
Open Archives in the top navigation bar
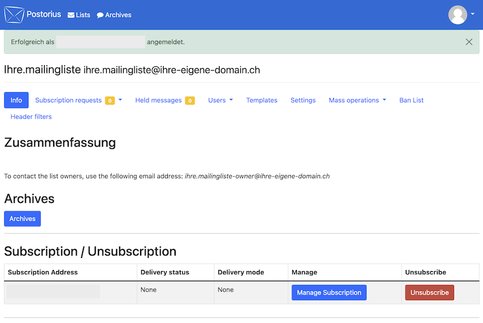click(114, 14)
